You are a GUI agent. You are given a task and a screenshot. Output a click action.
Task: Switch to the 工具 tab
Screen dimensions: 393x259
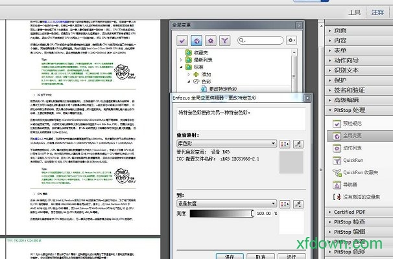pos(354,12)
